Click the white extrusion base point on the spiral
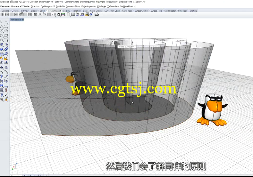This screenshot has width=253, height=177. coord(133,102)
